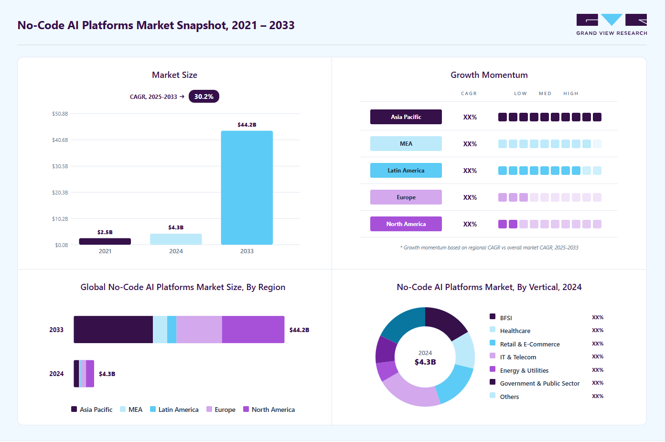Click the Asia Pacific segment of 2033 bar
The width and height of the screenshot is (665, 442).
click(113, 330)
